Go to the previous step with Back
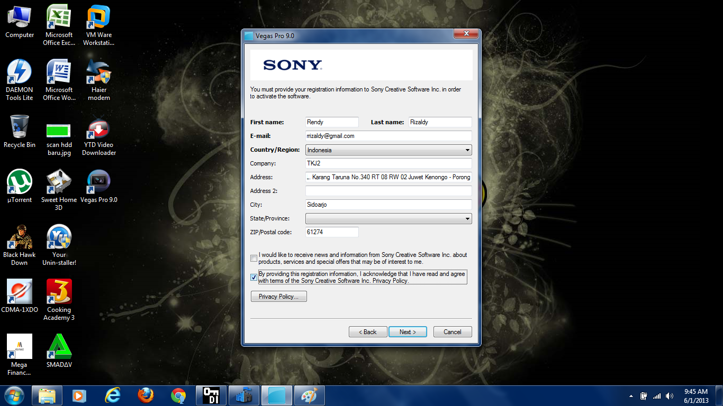The height and width of the screenshot is (406, 723). pos(368,332)
